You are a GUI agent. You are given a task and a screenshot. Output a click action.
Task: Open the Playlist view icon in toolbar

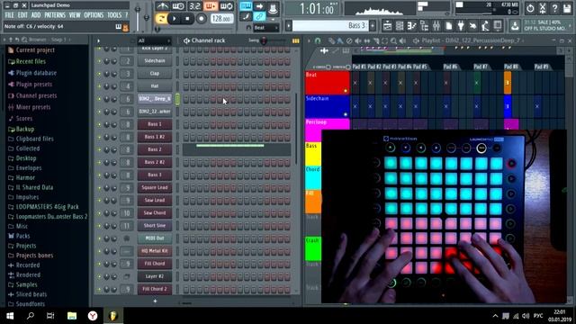pos(387,26)
